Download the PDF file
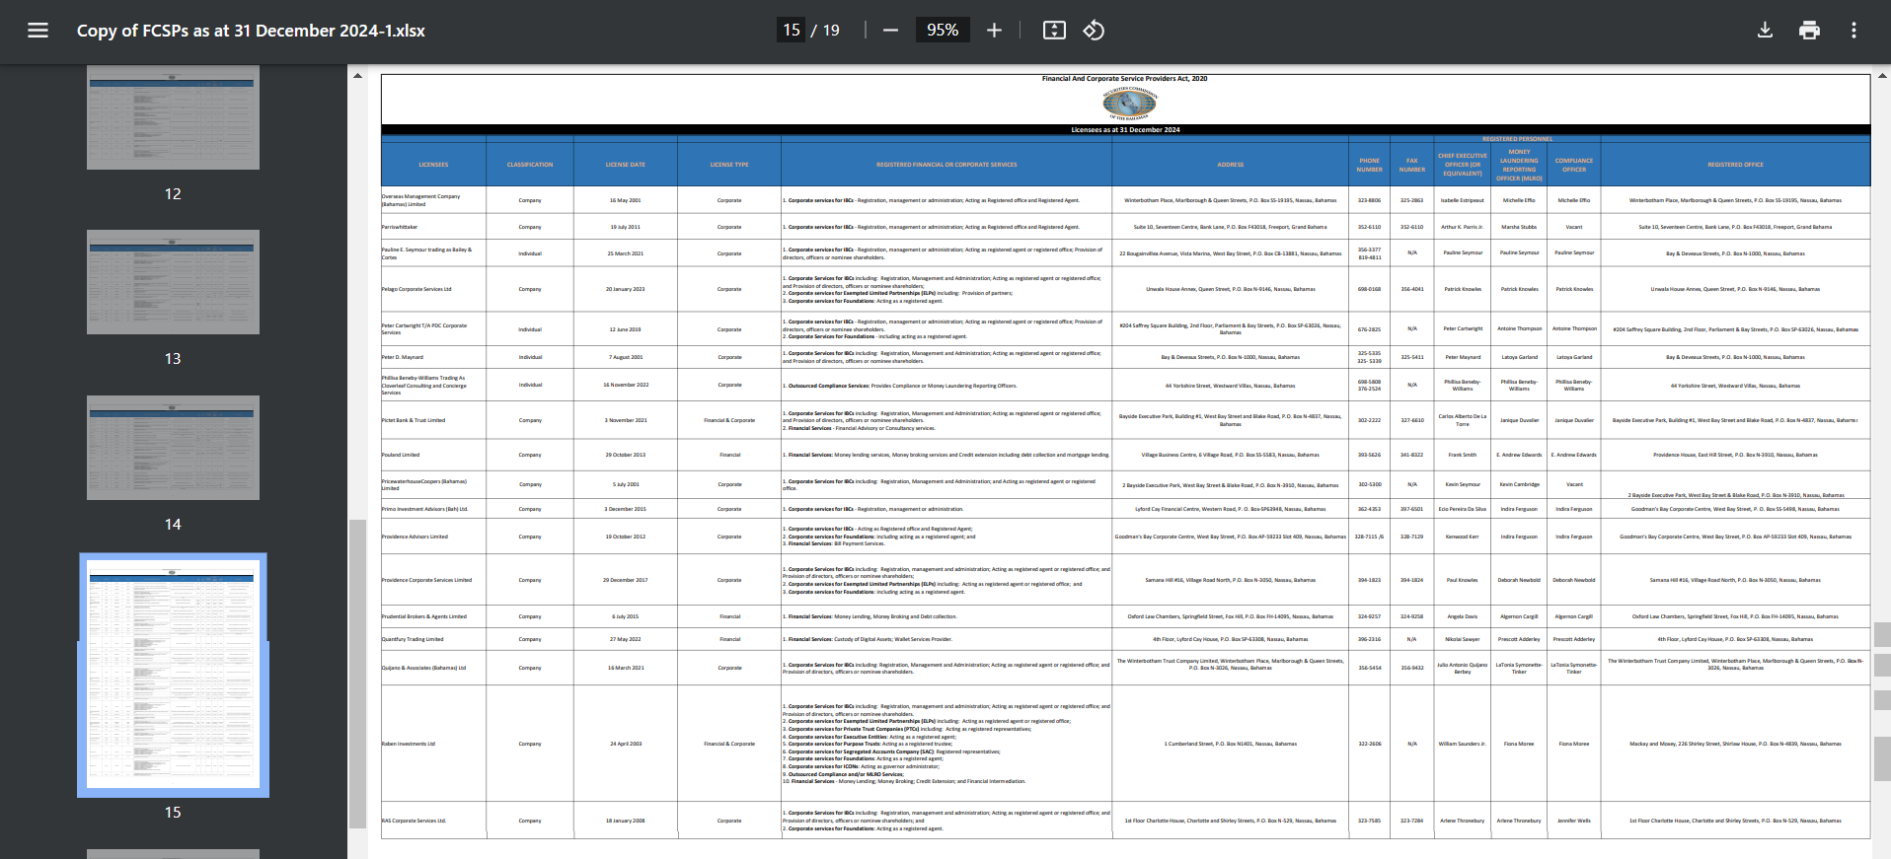Screen dimensions: 1891x859 tap(1765, 31)
